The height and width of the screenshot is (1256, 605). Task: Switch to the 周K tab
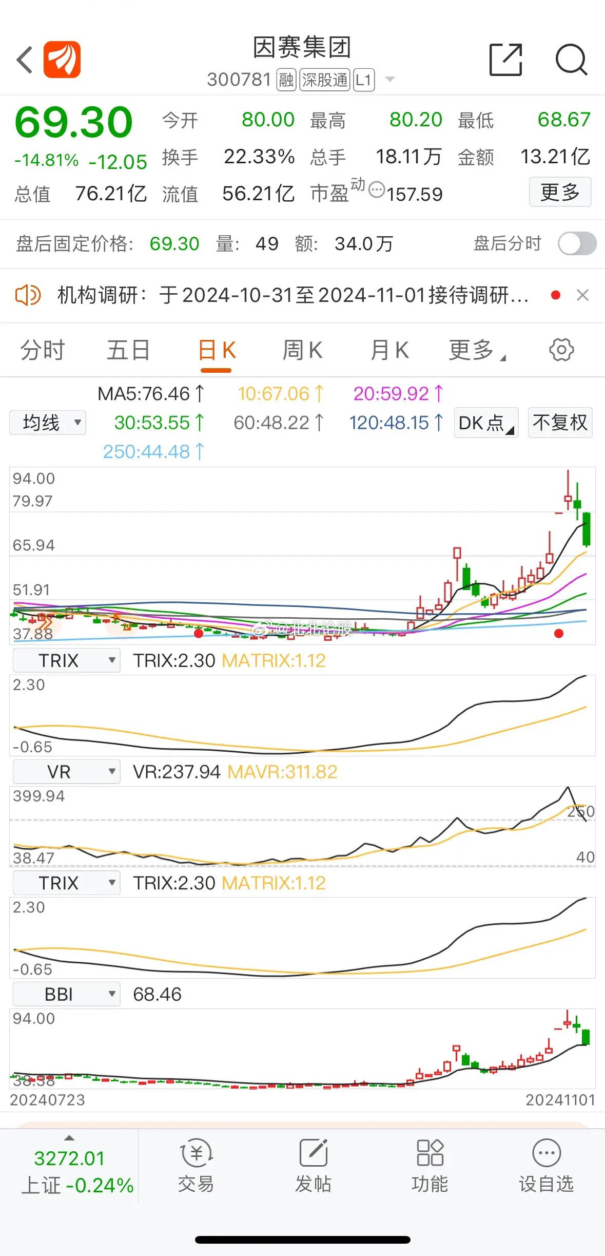pos(303,350)
